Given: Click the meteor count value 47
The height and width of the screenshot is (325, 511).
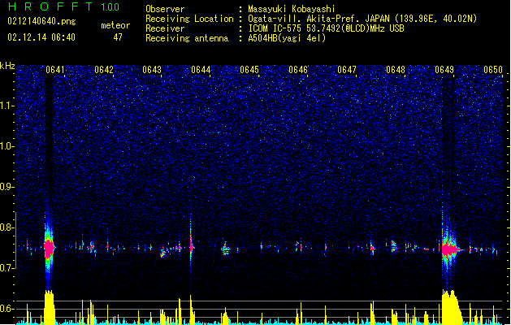Looking at the screenshot, I should (x=118, y=37).
